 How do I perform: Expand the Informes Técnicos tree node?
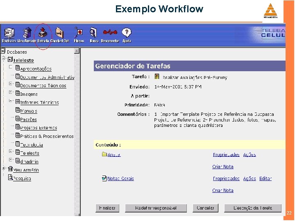(11, 101)
